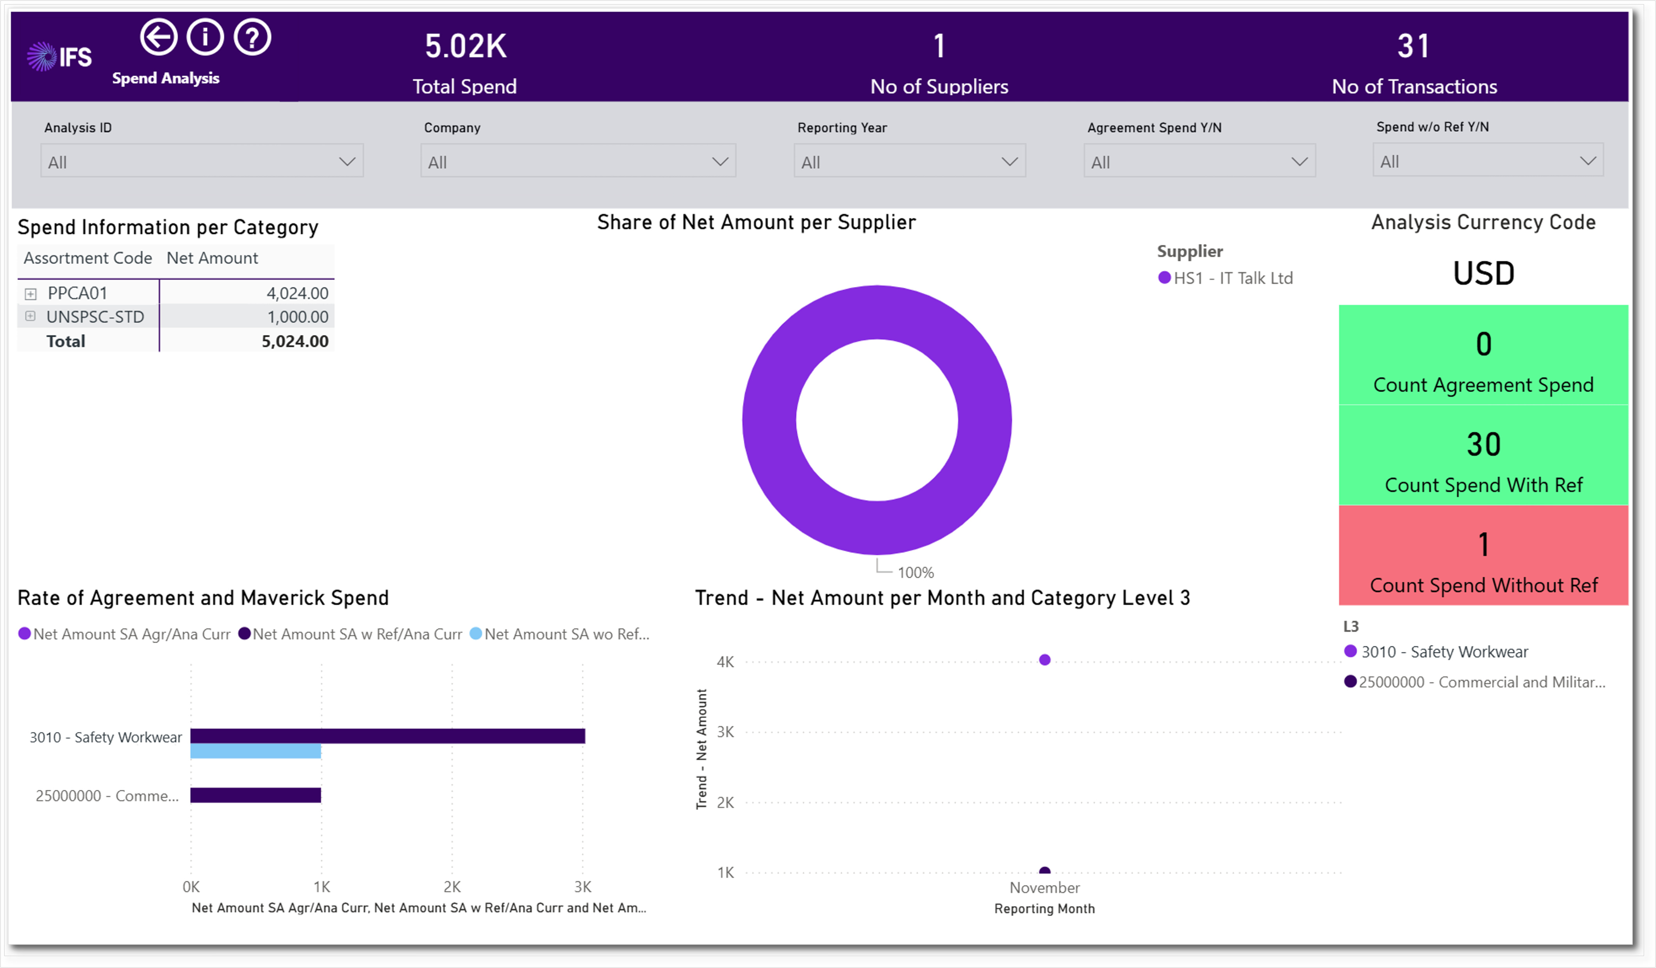Open the Reporting Year dropdown
The image size is (1656, 968).
pyautogui.click(x=910, y=161)
